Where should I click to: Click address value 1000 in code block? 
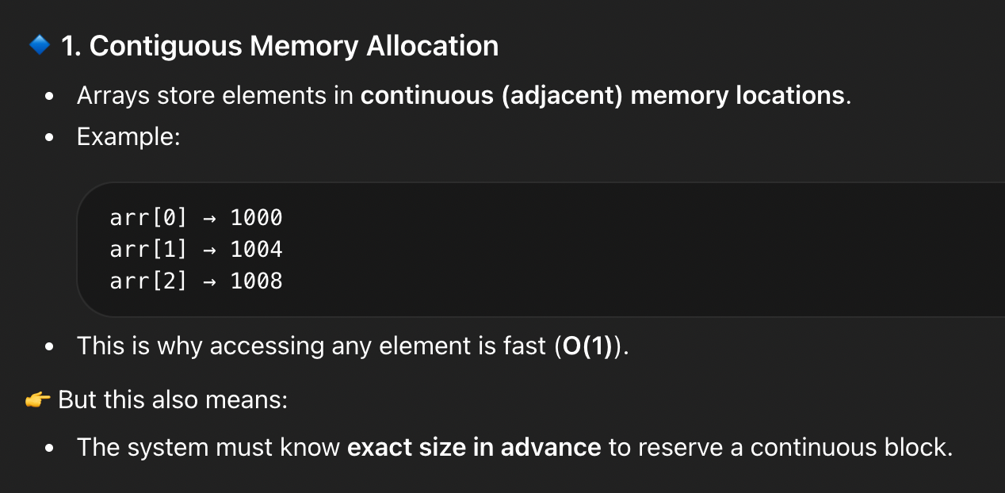(256, 218)
